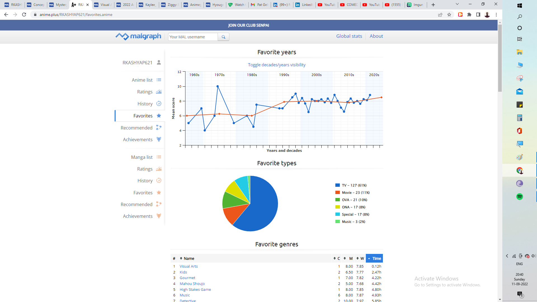This screenshot has height=302, width=537.
Task: Open the browser tab list chevron
Action: [x=457, y=4]
